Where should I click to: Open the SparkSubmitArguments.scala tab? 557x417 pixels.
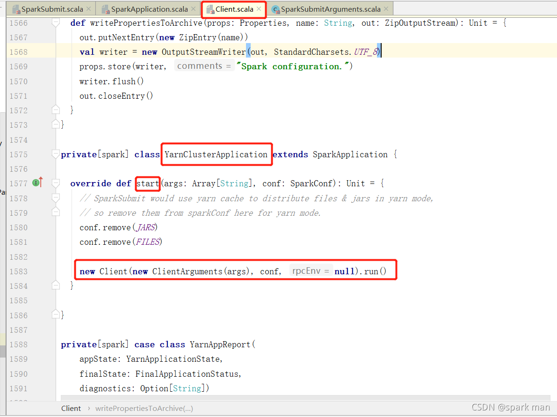click(x=331, y=9)
